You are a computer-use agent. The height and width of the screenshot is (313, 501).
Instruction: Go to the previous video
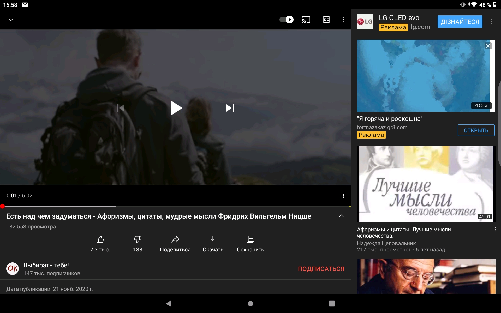pyautogui.click(x=121, y=108)
